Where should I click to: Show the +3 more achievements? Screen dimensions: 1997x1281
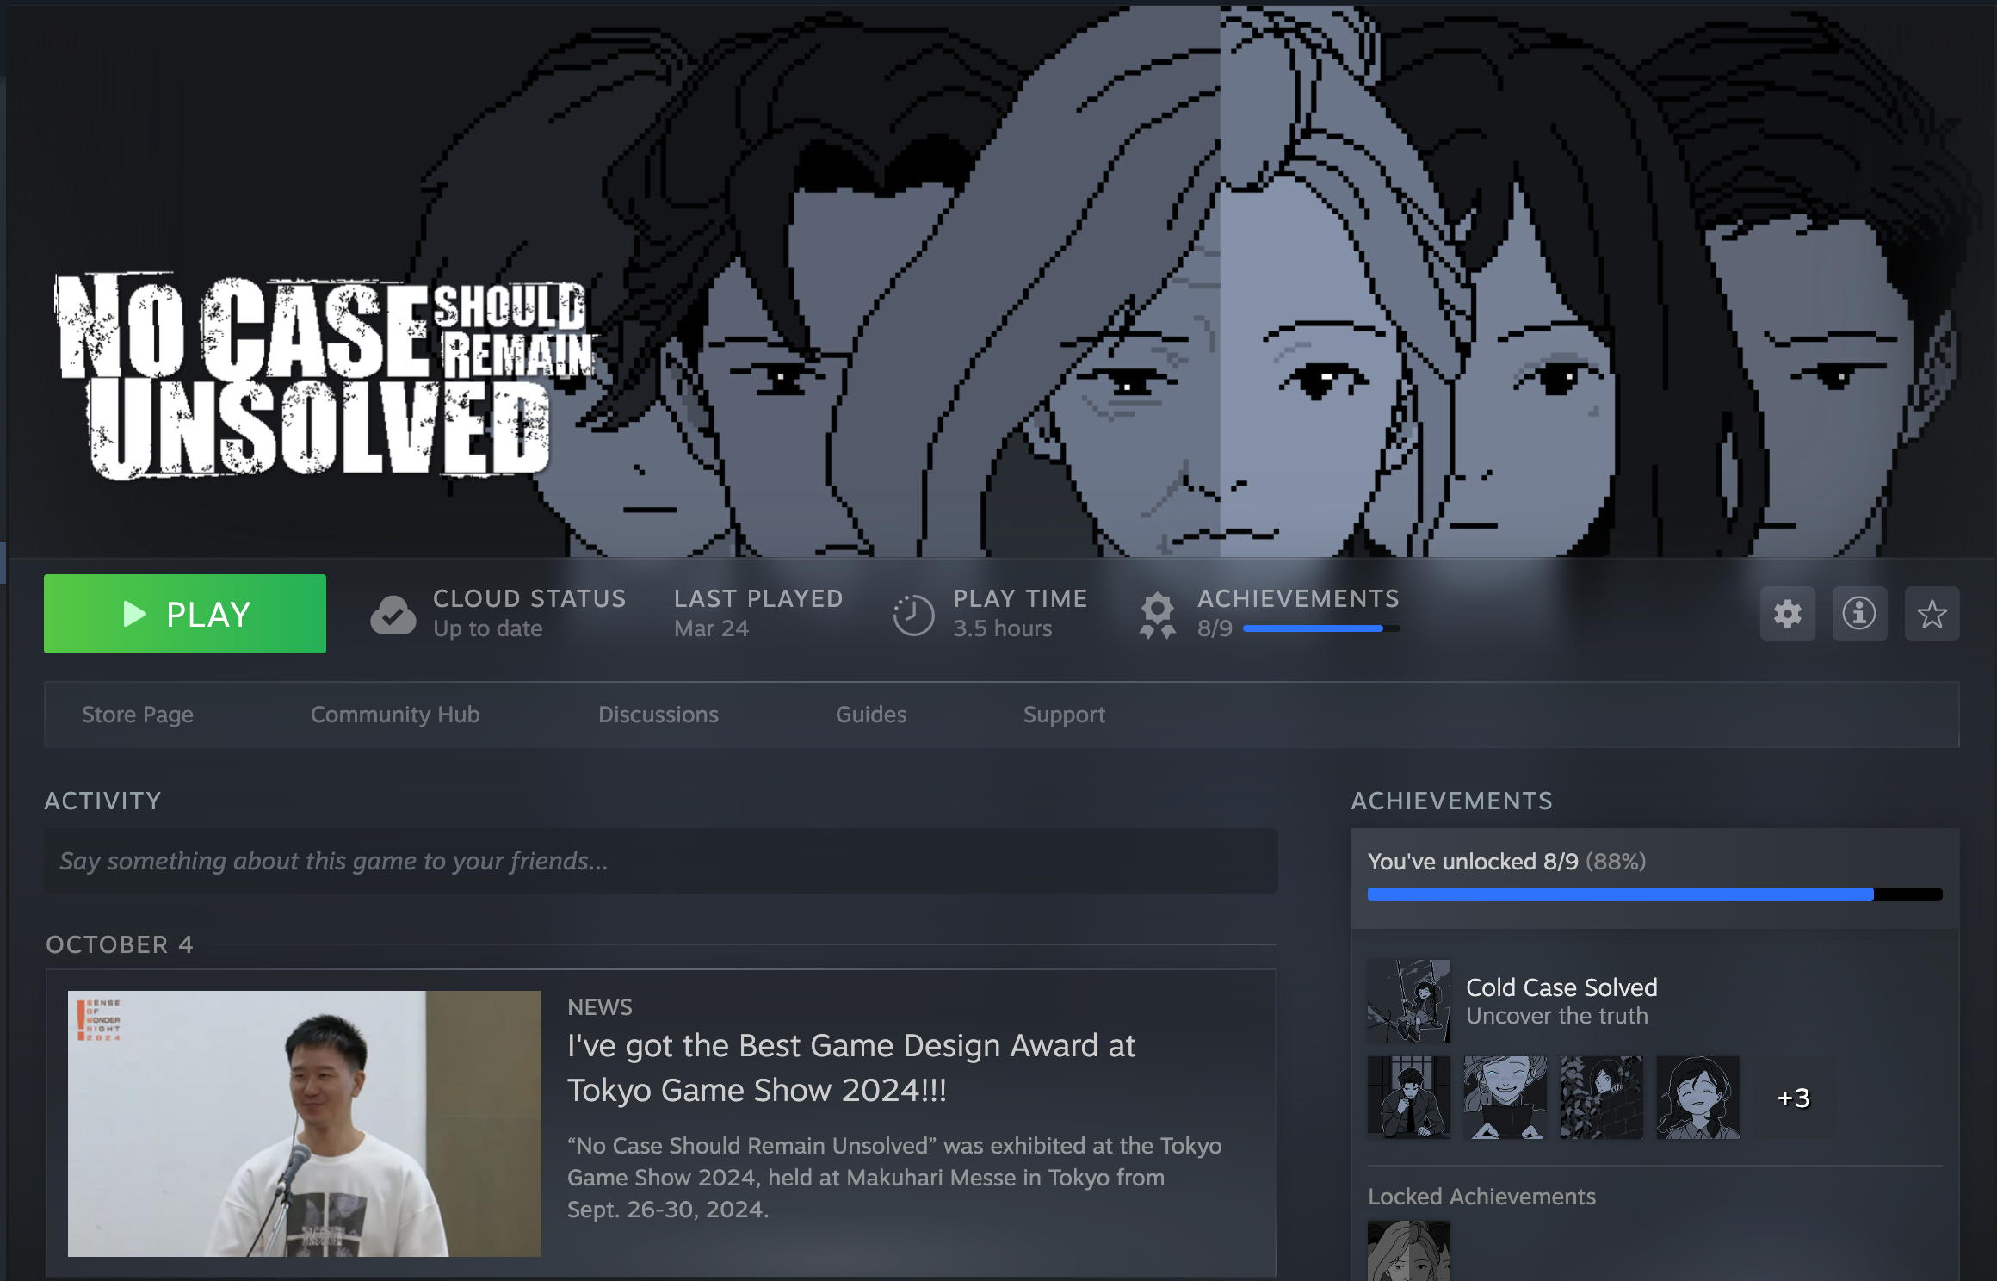coord(1794,1098)
